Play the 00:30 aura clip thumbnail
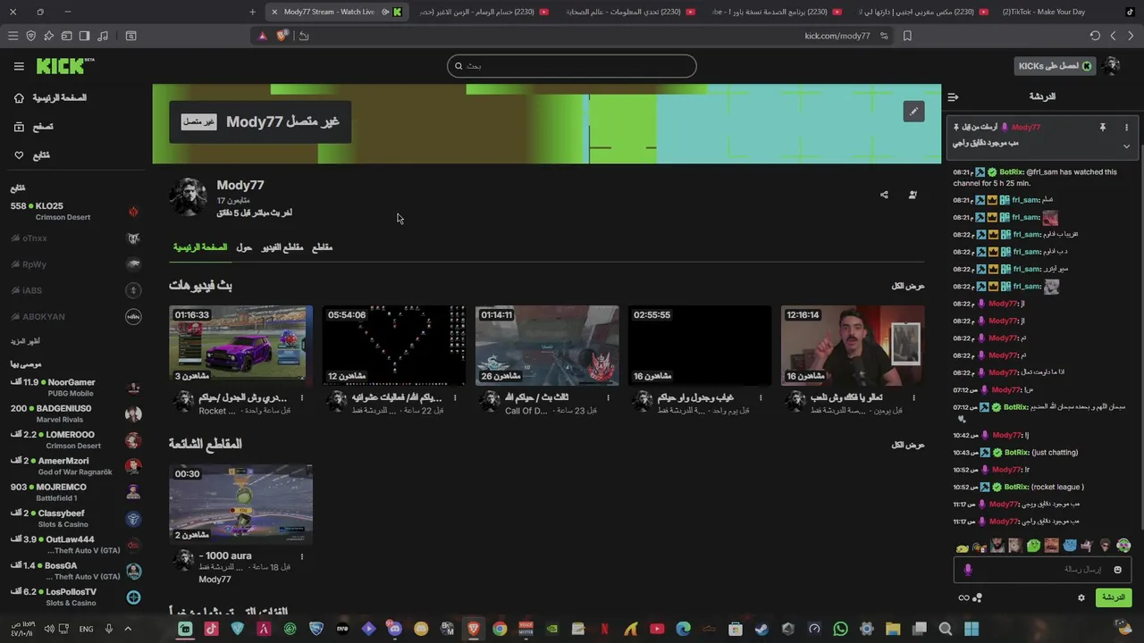This screenshot has height=643, width=1144. [241, 505]
